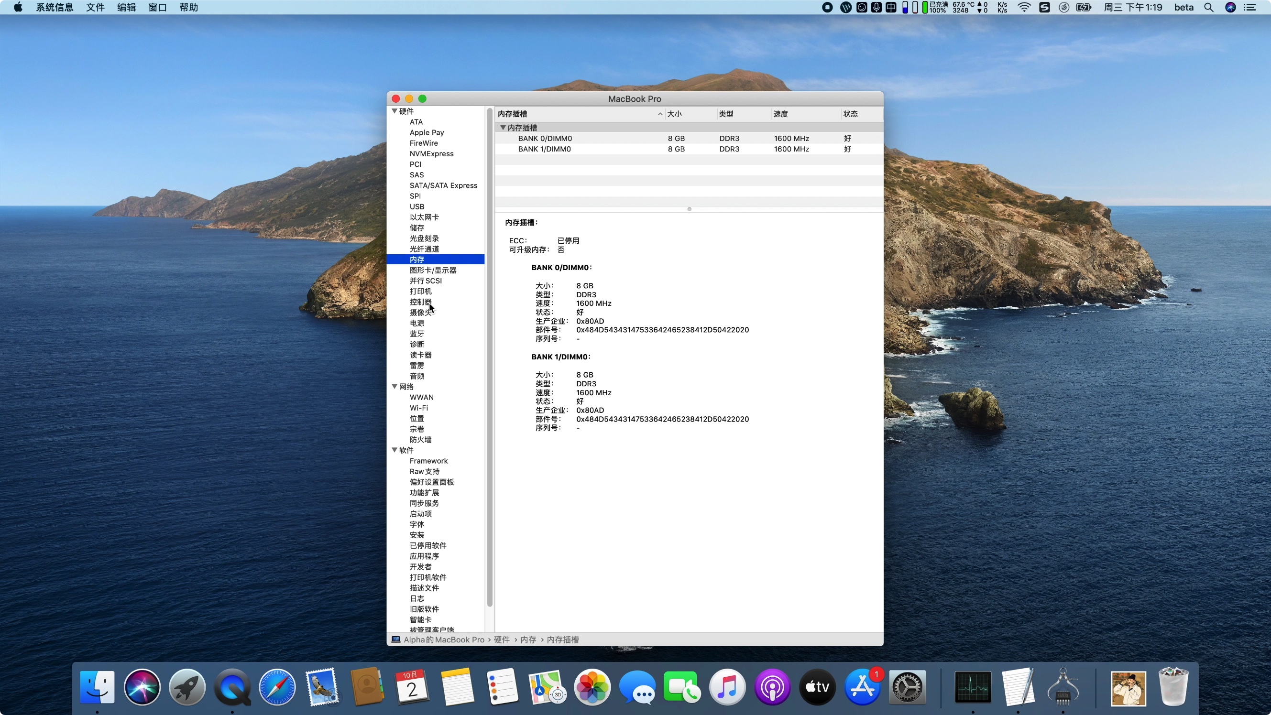Image resolution: width=1271 pixels, height=715 pixels.
Task: Select Wi-Fi under 网络 in sidebar
Action: 418,407
